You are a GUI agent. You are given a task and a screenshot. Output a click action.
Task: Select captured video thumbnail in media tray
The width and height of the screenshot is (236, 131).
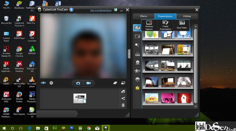(x=80, y=98)
